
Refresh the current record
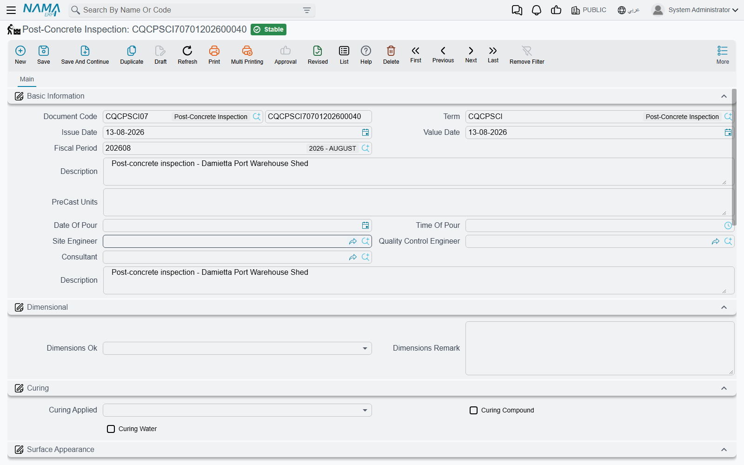click(187, 55)
